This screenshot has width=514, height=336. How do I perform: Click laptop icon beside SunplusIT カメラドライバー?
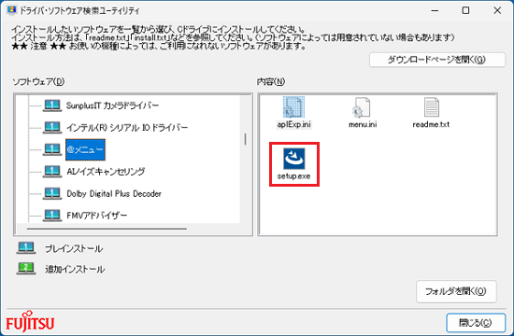click(x=52, y=105)
